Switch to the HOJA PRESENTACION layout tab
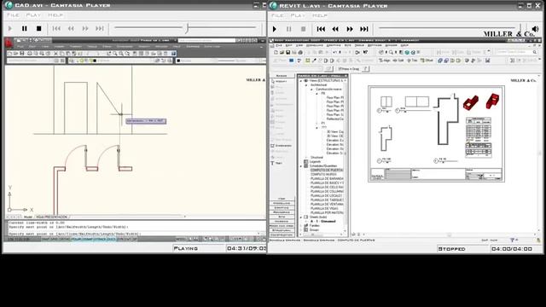This screenshot has height=307, width=546. tap(51, 217)
